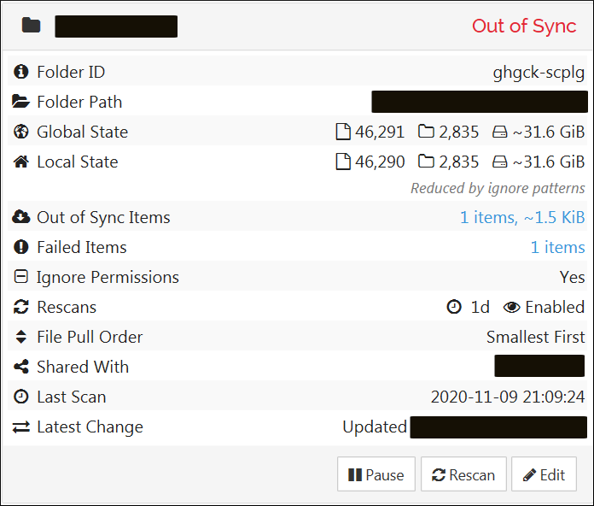The image size is (594, 506).
Task: Click the Rescans refresh icon
Action: (x=21, y=308)
